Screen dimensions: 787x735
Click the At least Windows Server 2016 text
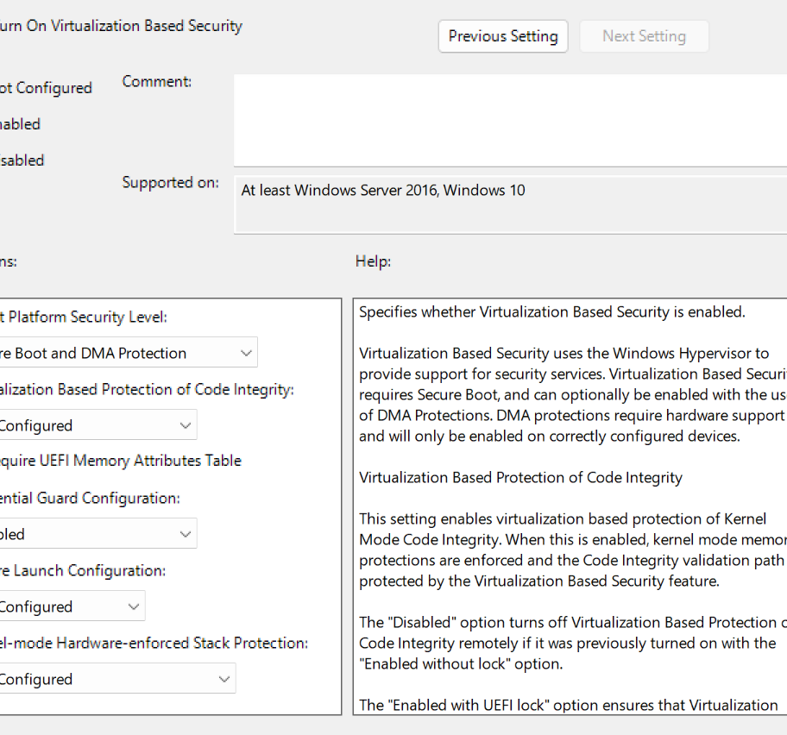tap(383, 190)
